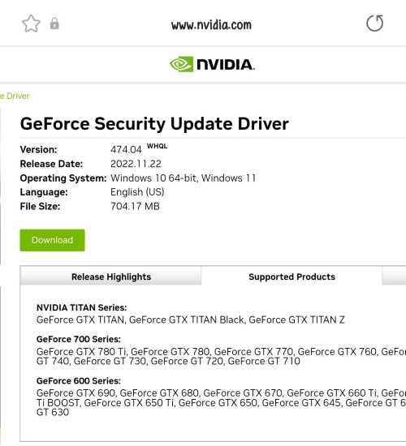Bookmark the page with the star icon
Screen dimensions: 406x446
(x=31, y=24)
